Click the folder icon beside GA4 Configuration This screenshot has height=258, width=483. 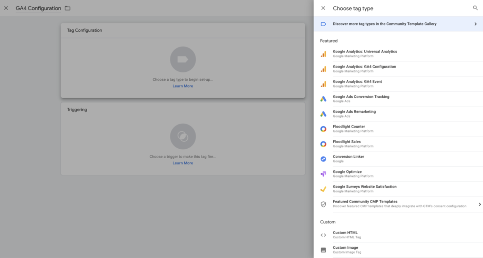68,8
